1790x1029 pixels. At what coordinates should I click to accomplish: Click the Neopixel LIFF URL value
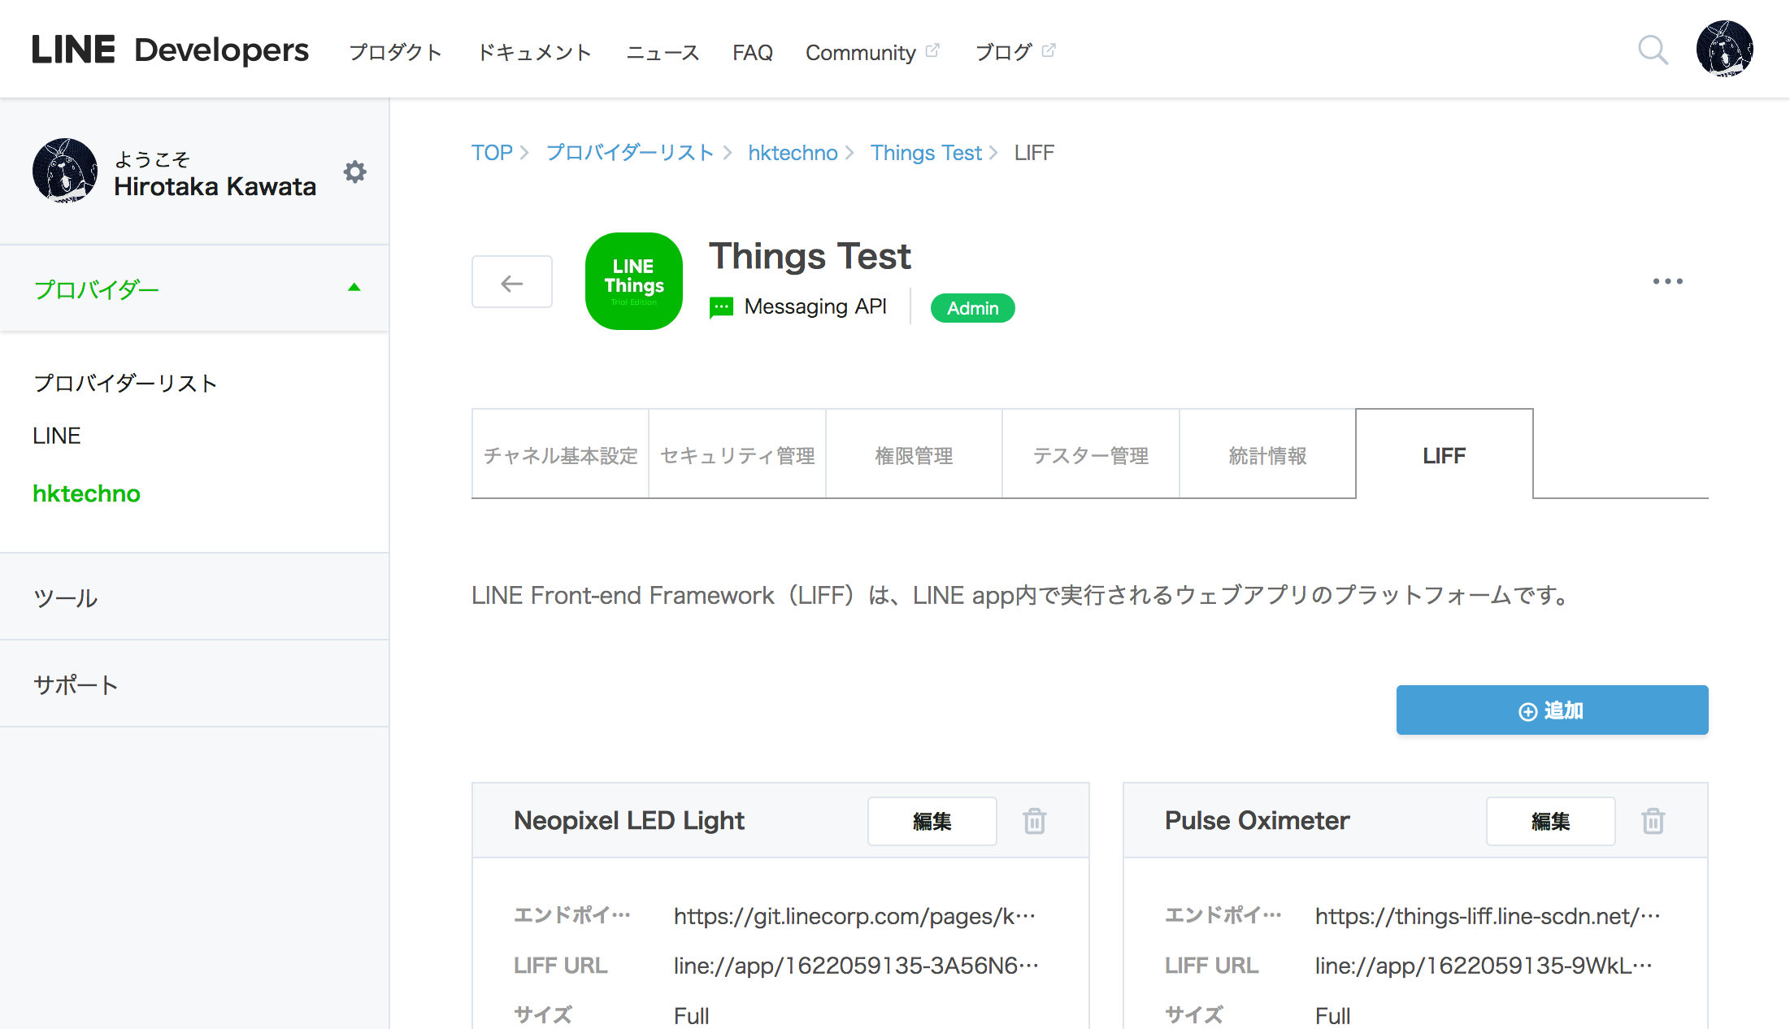[x=856, y=966]
